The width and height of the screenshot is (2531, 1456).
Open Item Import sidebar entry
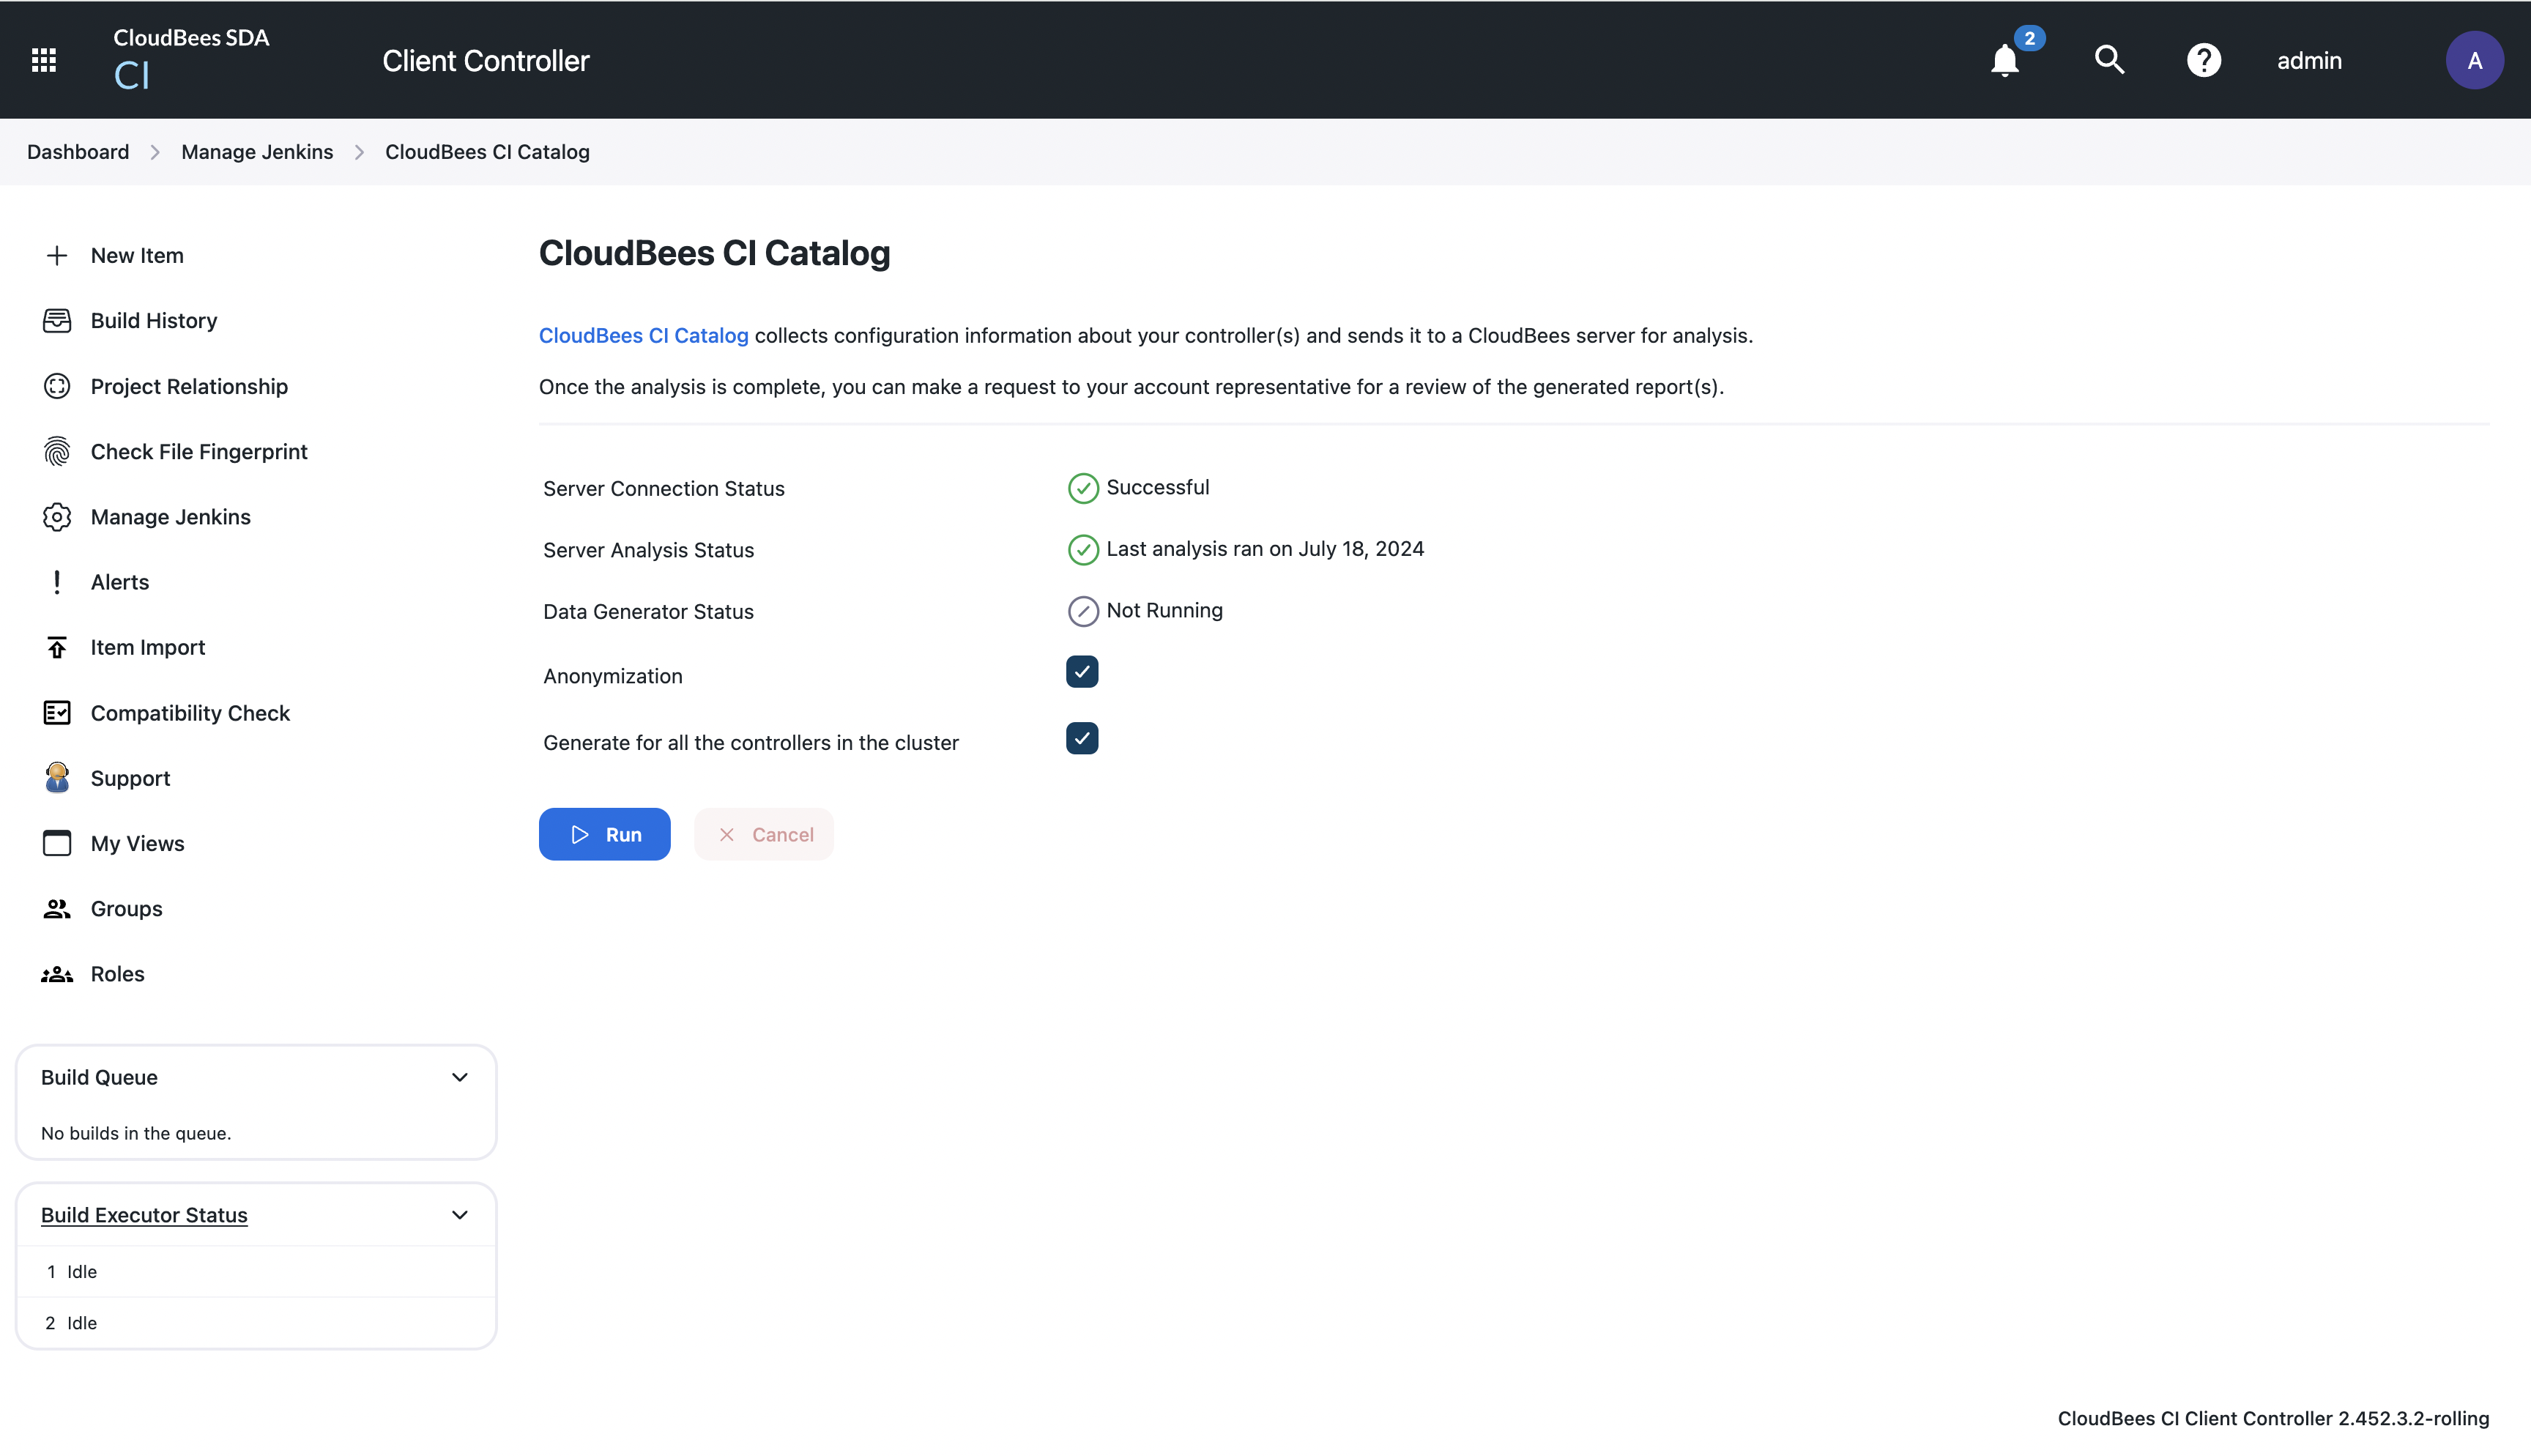[148, 647]
